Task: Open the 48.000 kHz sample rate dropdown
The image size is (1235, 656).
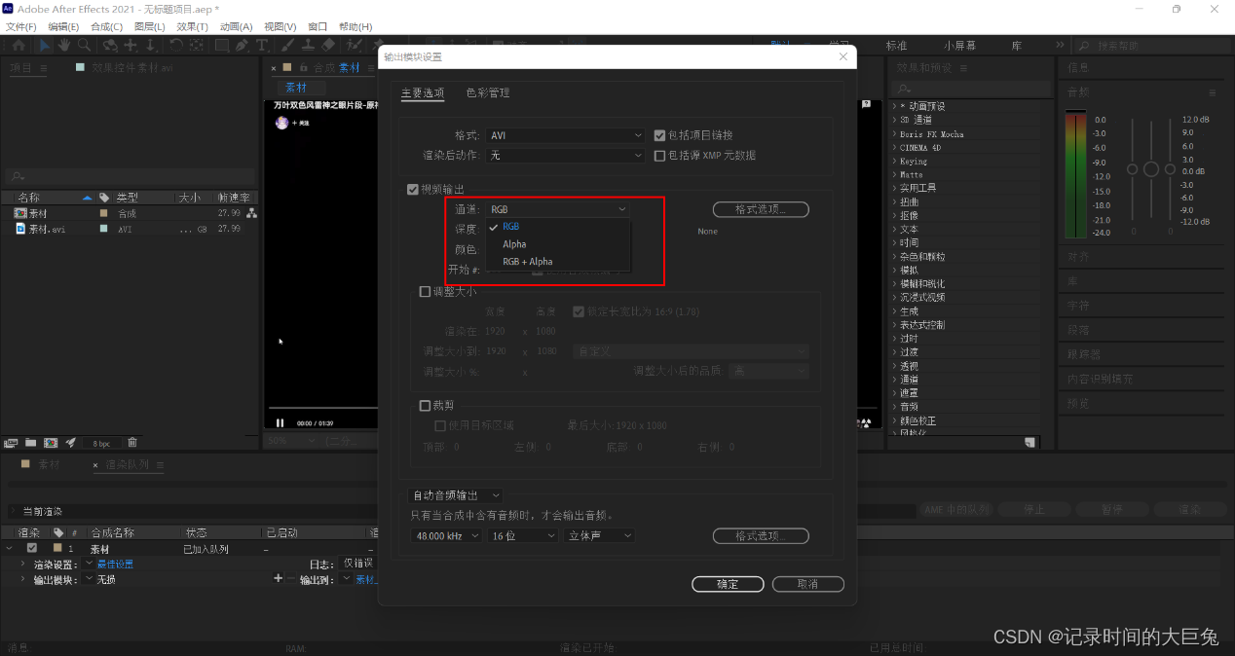Action: (447, 535)
